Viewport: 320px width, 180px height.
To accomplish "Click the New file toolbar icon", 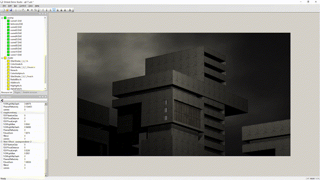I will (3, 10).
